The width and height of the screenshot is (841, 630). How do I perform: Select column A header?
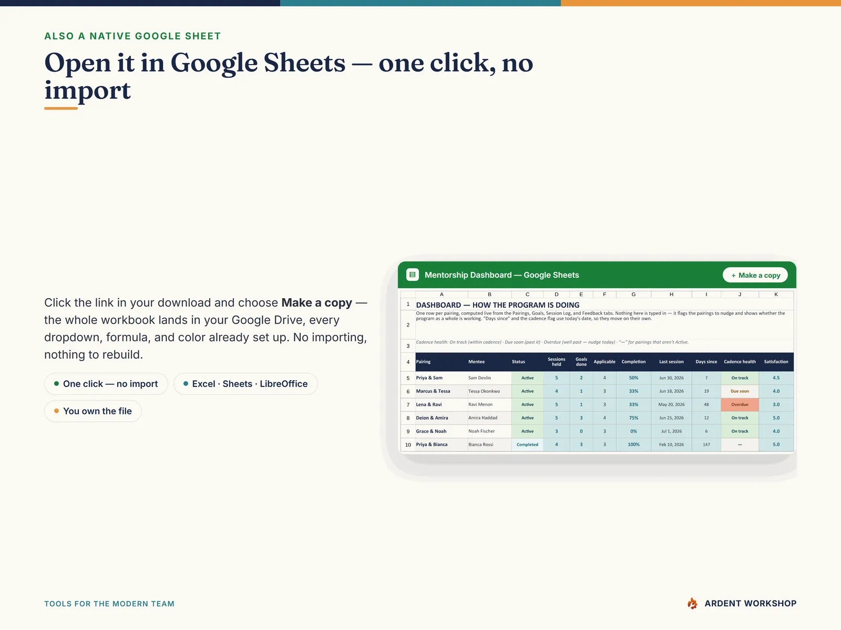tap(442, 295)
